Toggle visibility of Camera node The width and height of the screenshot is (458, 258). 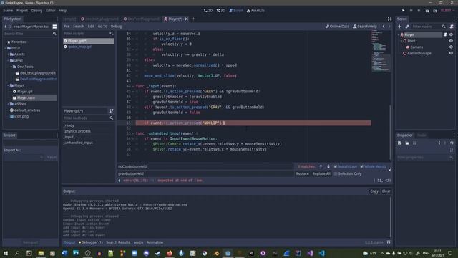[x=451, y=47]
